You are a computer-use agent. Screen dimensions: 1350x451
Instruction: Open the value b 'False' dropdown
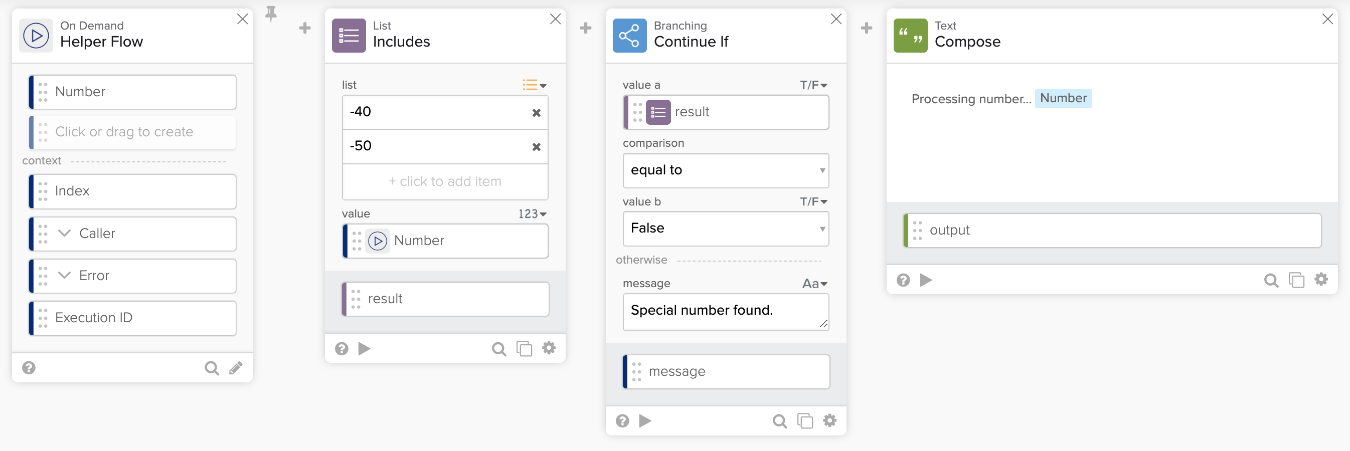point(725,229)
